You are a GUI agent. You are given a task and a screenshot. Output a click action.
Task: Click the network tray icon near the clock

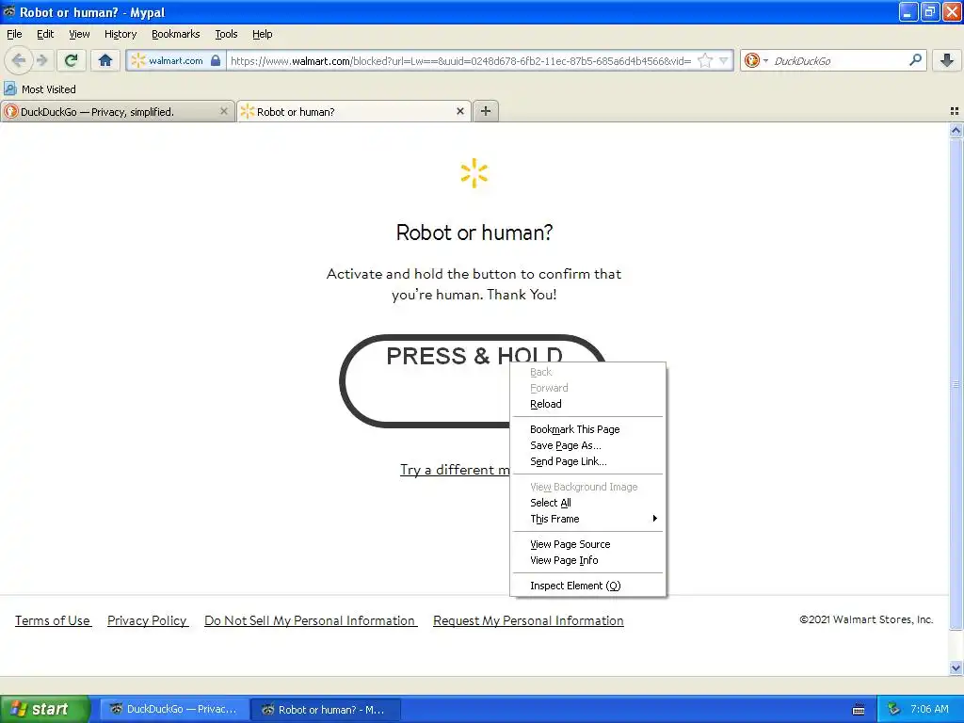click(x=894, y=710)
